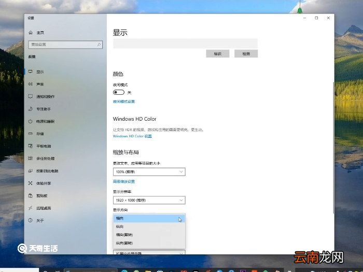This screenshot has width=363, height=272.
Task: Select 横向 (Landscape) orientation option
Action: coord(149,218)
